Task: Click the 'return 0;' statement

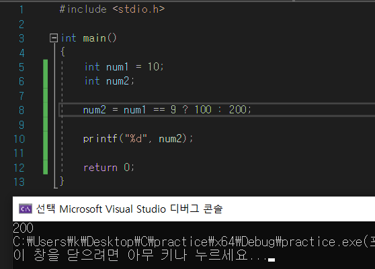Action: point(109,167)
